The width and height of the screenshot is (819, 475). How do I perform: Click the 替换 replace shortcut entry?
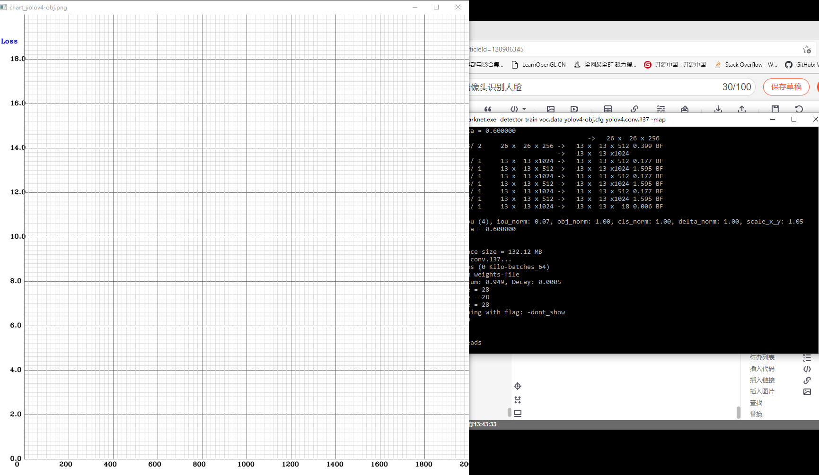[x=756, y=414]
